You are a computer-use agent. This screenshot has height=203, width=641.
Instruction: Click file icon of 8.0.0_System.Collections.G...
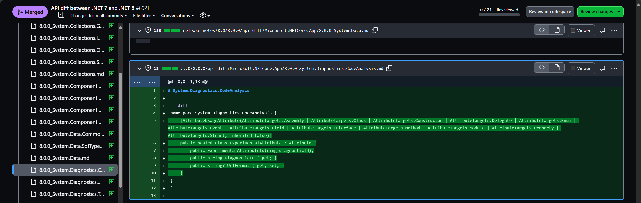pos(34,26)
